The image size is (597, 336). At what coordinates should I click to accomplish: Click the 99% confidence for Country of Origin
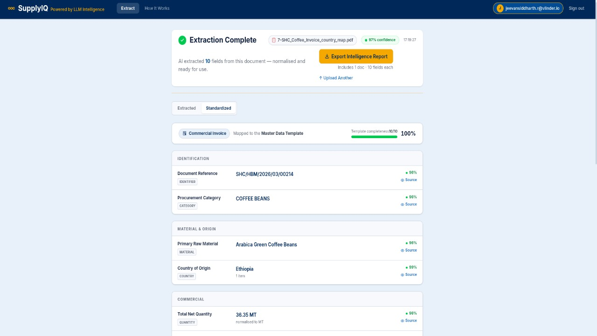point(411,267)
